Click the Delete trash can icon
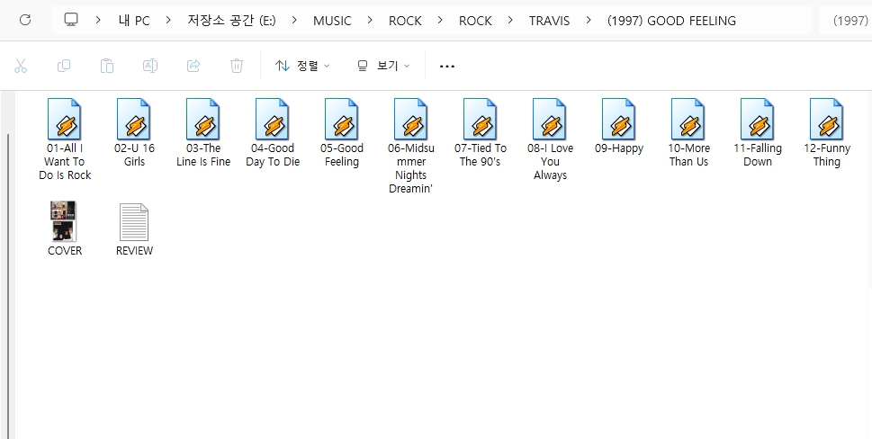 [237, 66]
